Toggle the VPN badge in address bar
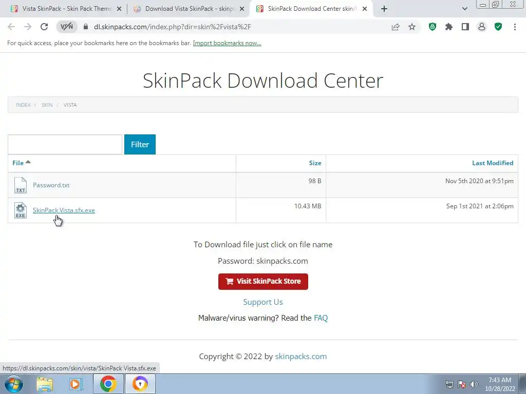 click(67, 27)
